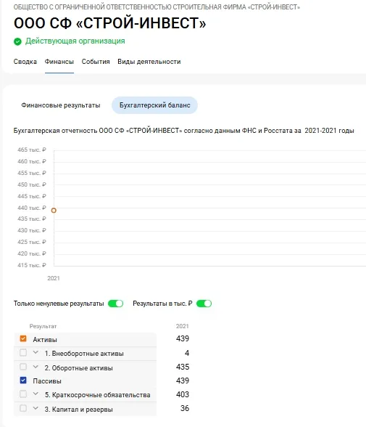Image resolution: width=366 pixels, height=427 pixels.
Task: Select the Финансовые результаты button
Action: point(61,105)
